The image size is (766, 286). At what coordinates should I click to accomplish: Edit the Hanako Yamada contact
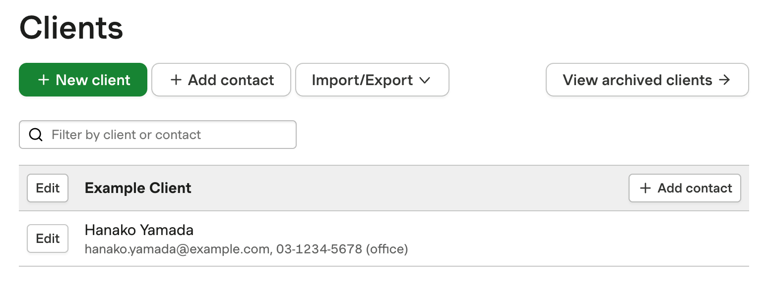point(48,238)
